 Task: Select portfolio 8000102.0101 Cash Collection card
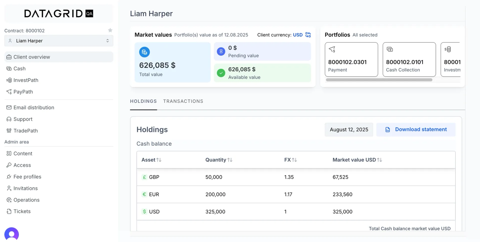pos(409,59)
